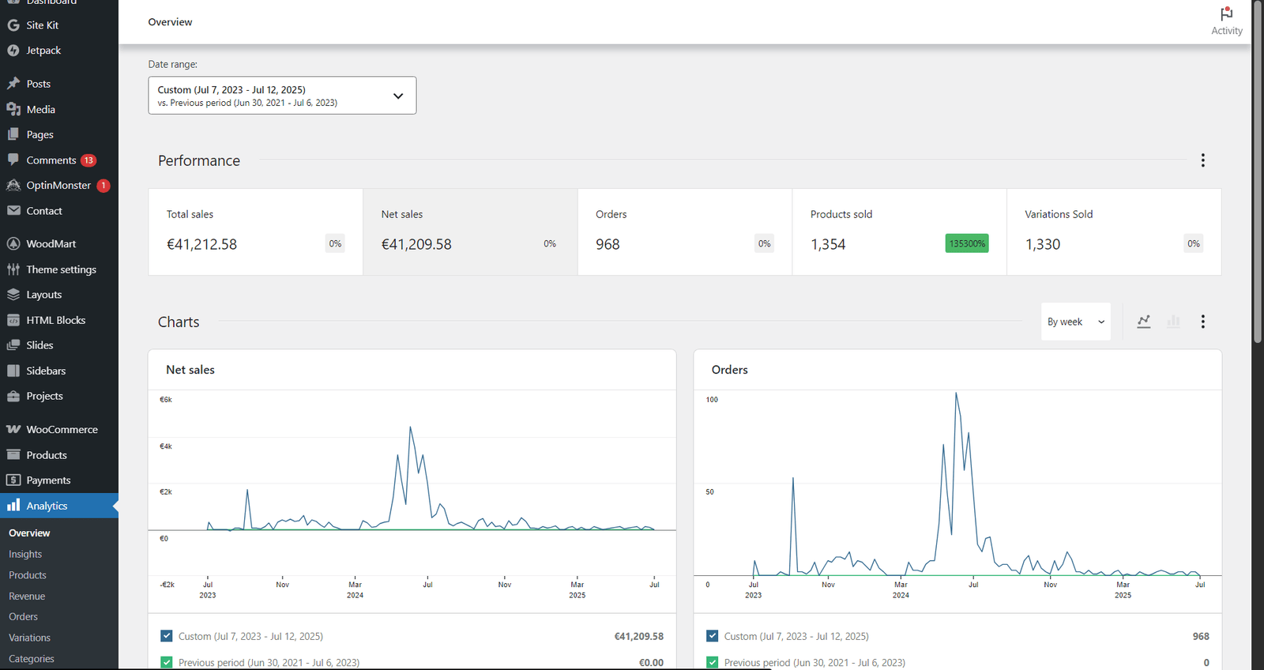This screenshot has width=1264, height=670.
Task: Click the OptinMonster notification badge
Action: (x=103, y=186)
